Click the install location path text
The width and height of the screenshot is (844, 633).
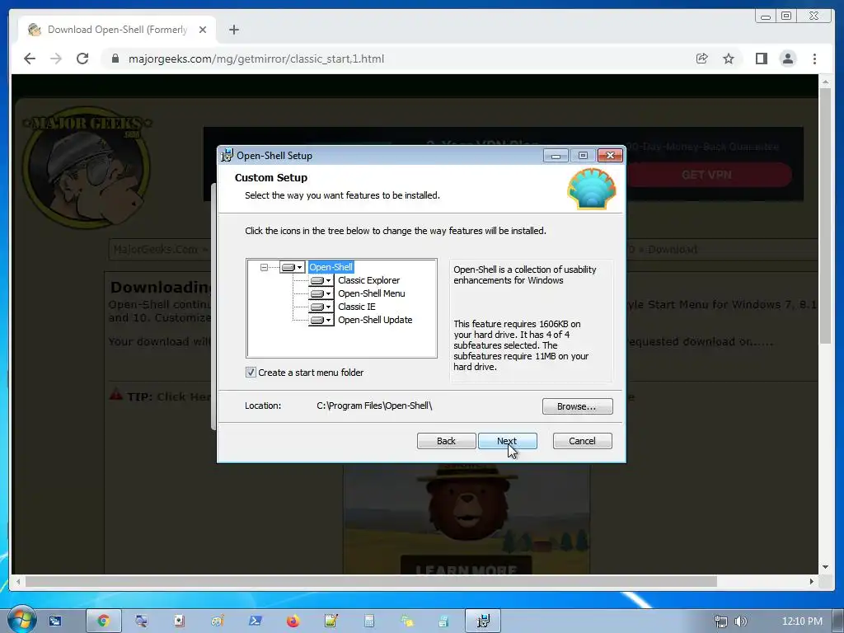375,406
